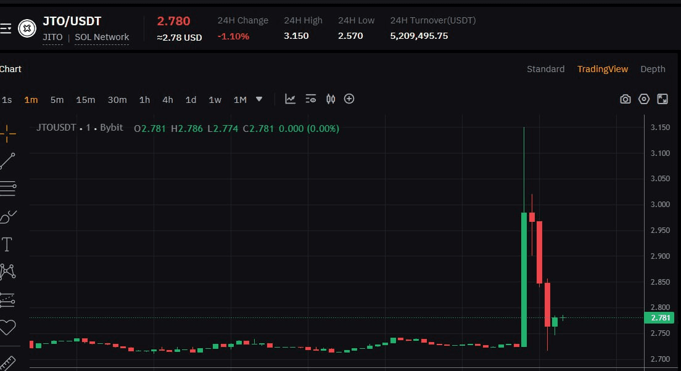Image resolution: width=681 pixels, height=371 pixels.
Task: Select the 1w timeframe
Action: pos(215,100)
